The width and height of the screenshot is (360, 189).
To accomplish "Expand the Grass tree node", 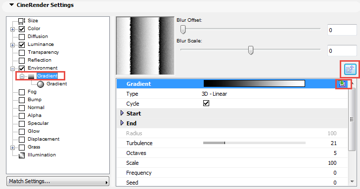I will [13, 148].
